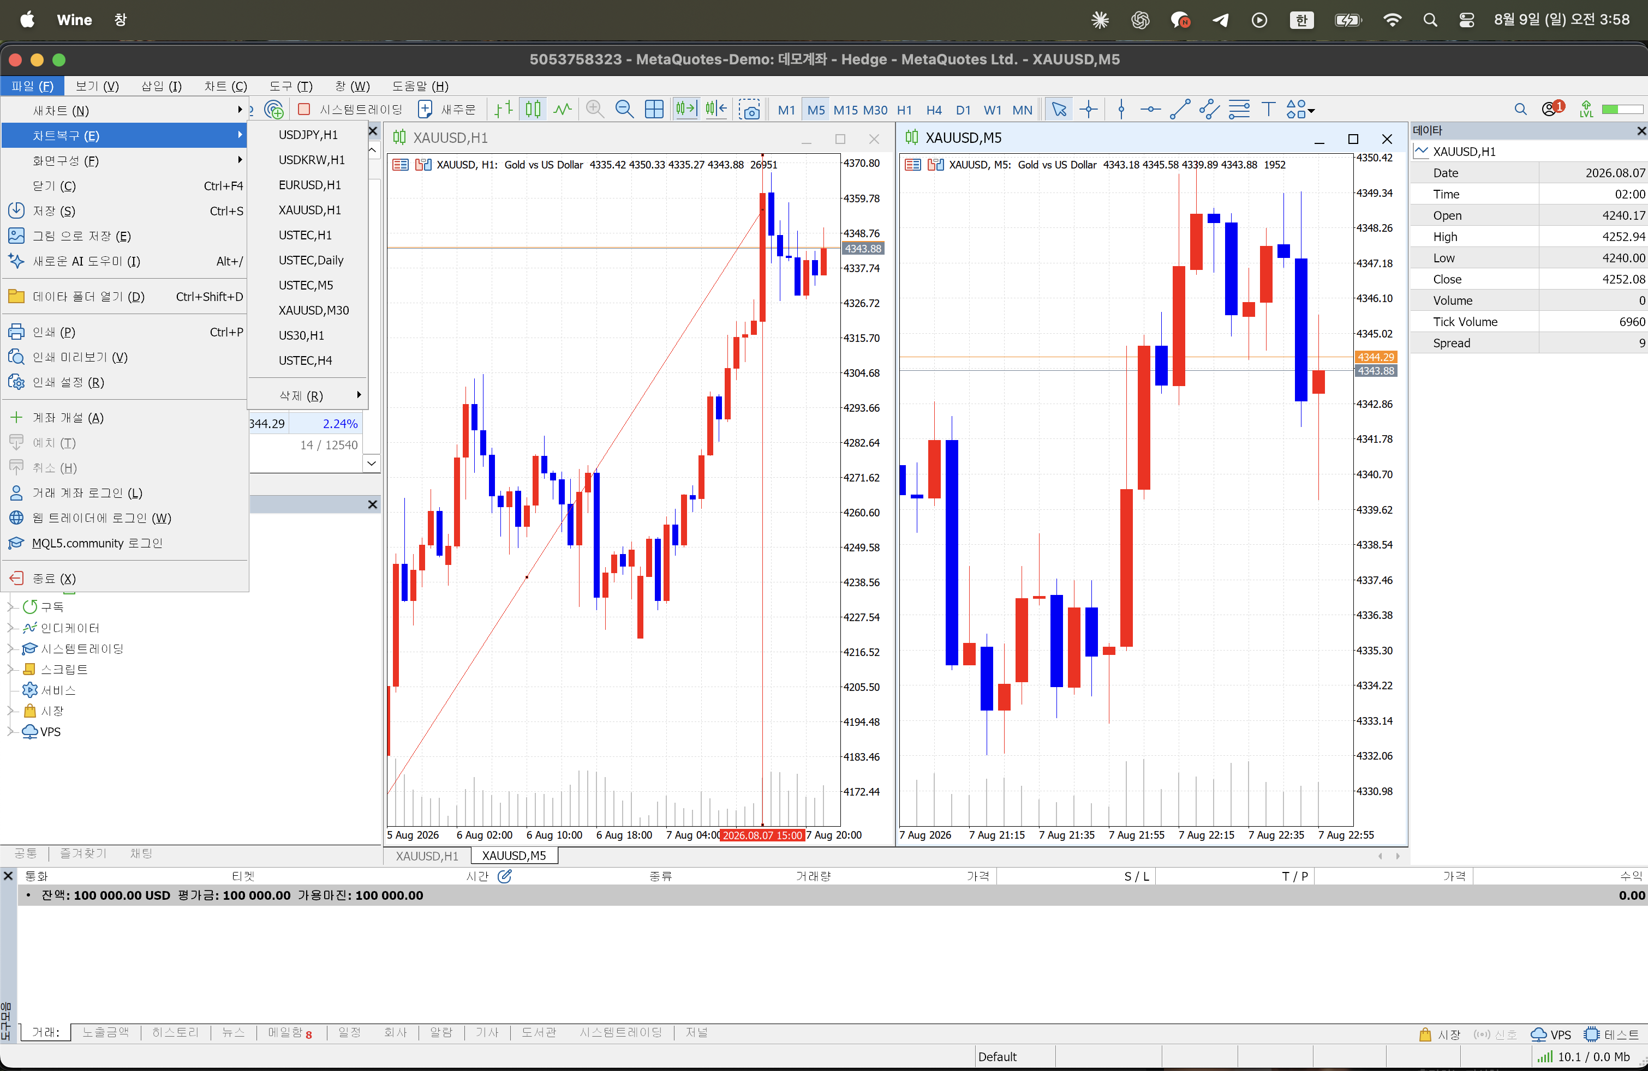Switch to bar chart display
1648x1071 pixels.
coord(503,109)
